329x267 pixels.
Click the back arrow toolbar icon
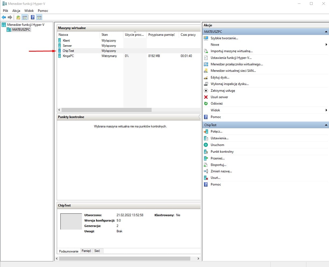(x=4, y=17)
